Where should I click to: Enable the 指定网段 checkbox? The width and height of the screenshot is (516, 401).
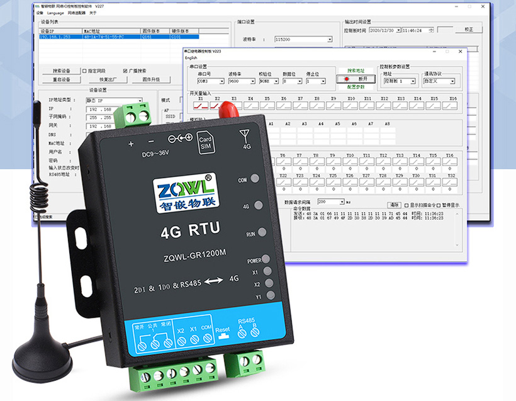pos(85,71)
